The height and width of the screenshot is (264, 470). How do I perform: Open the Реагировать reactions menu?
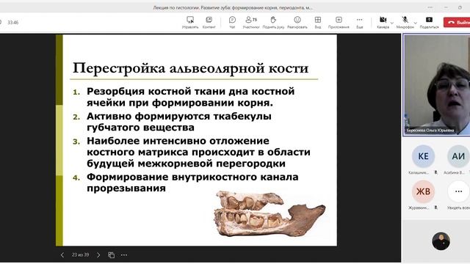pos(297,22)
